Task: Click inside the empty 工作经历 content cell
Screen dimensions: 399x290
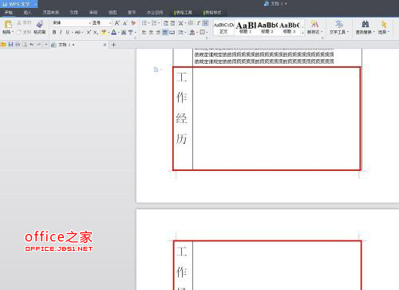Action: point(276,118)
